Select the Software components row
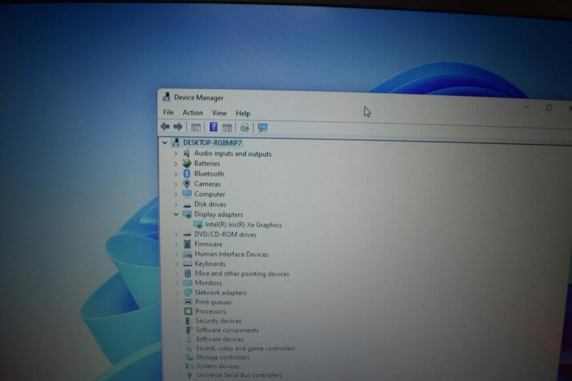The image size is (572, 381). [x=227, y=330]
